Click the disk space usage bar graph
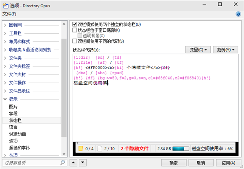The image size is (244, 169). tap(181, 149)
